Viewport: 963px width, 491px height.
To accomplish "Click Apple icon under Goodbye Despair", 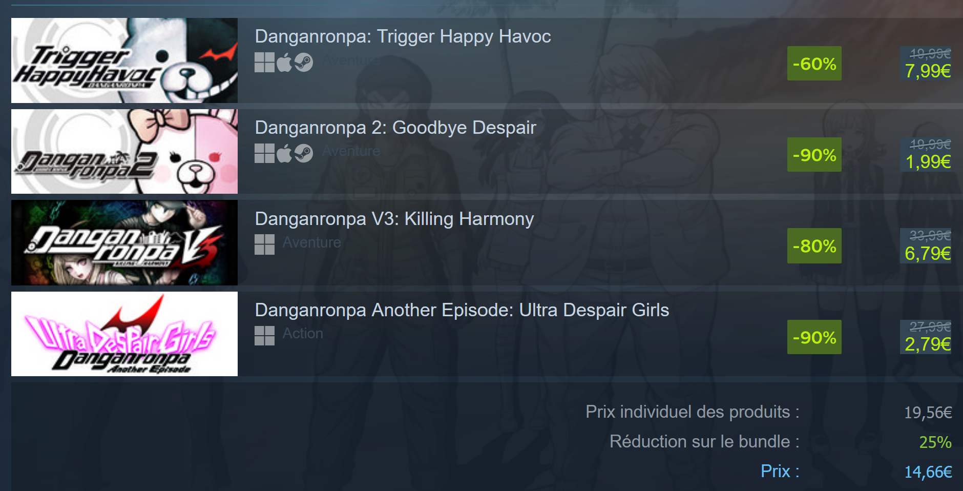I will point(284,153).
